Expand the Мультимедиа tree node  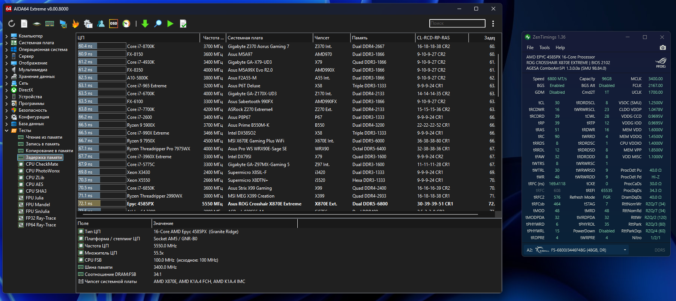point(6,70)
